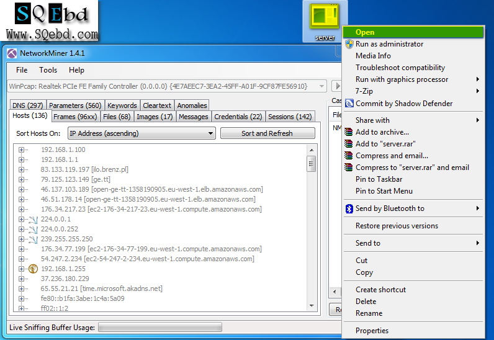The image size is (494, 340).
Task: Select Properties in the context menu
Action: [372, 331]
